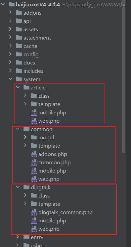Open dingtalk_common.php file
The image size is (131, 247).
coord(65,212)
